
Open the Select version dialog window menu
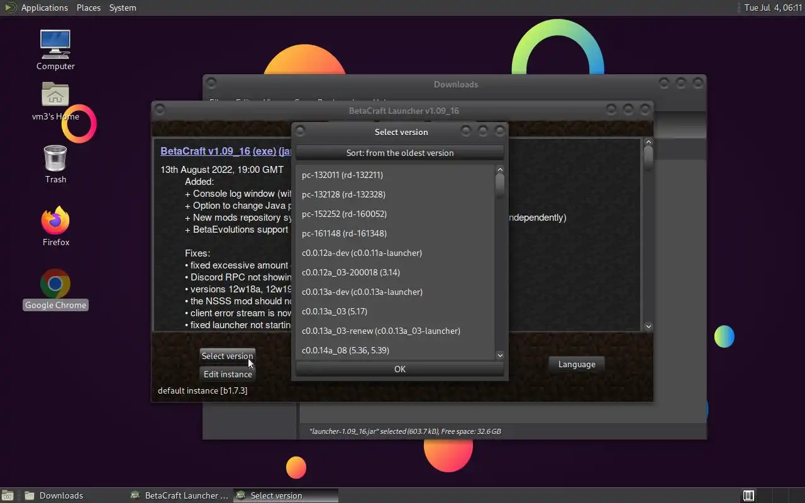click(x=300, y=131)
